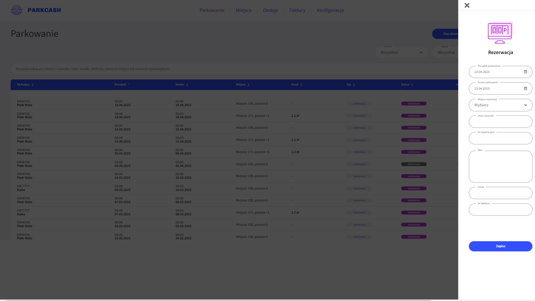Open the Konfiguracja menu tab
The image size is (535, 301).
tap(330, 10)
